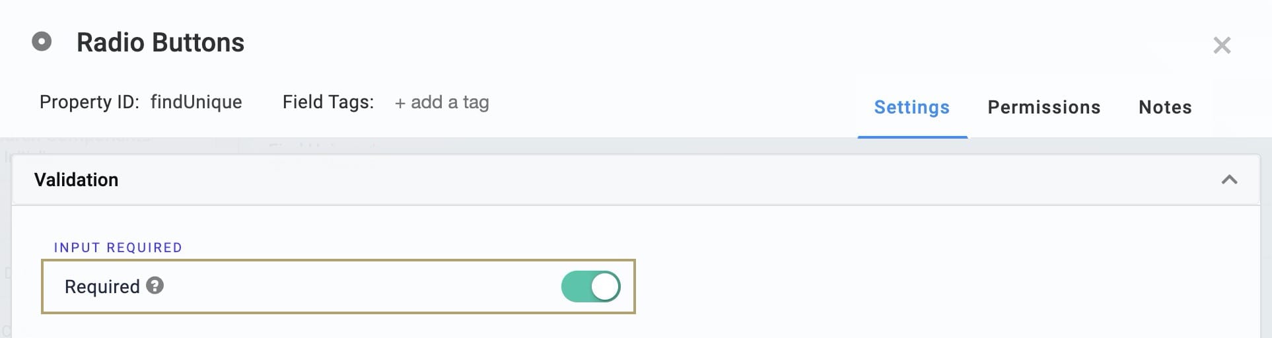The width and height of the screenshot is (1272, 338).
Task: Open the Permissions tab
Action: click(1044, 107)
